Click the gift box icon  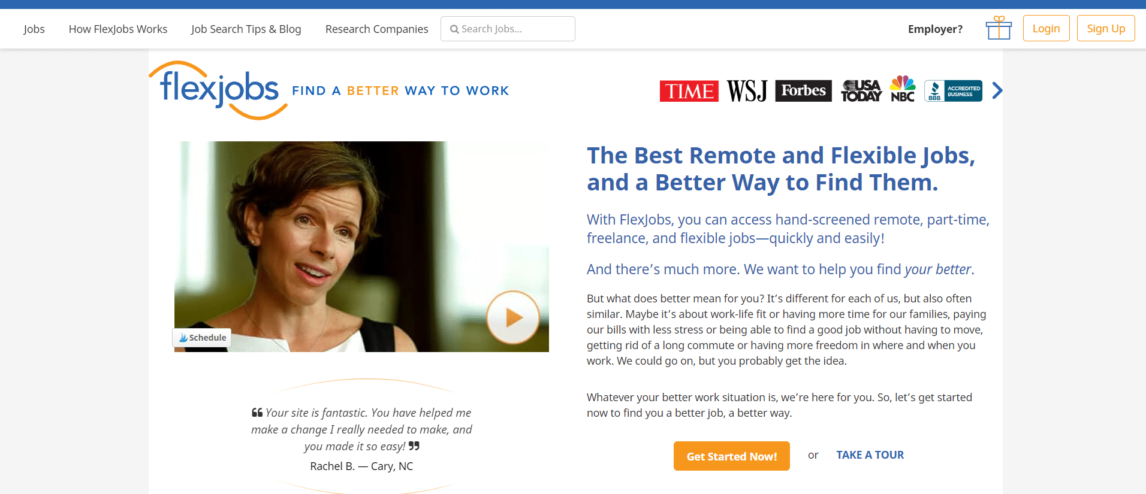pos(998,28)
